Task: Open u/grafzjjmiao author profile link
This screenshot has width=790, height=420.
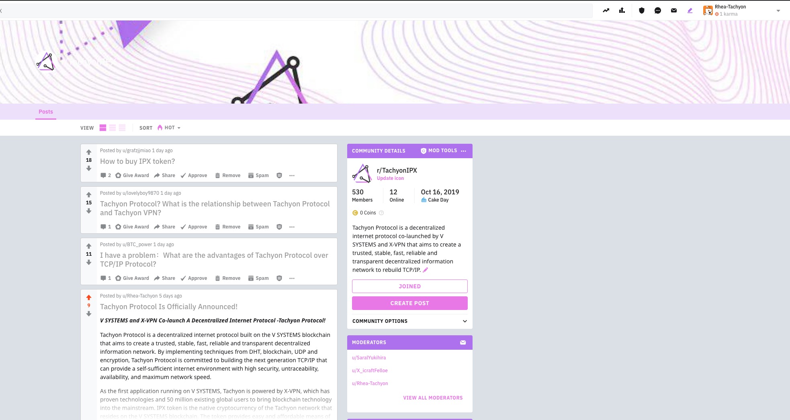Action: (x=137, y=151)
